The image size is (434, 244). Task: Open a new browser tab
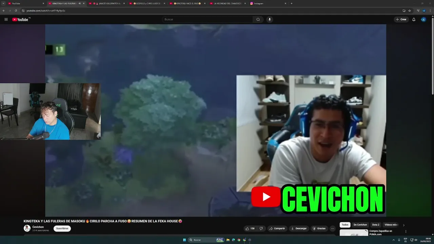pos(292,3)
